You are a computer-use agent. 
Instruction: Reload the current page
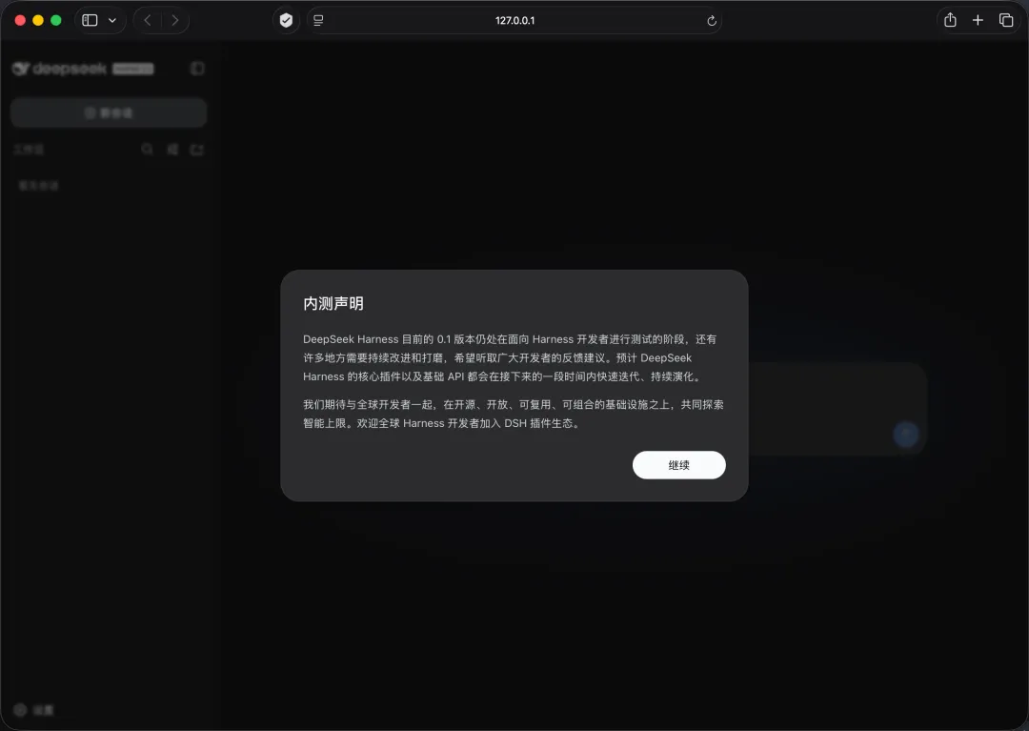(712, 20)
